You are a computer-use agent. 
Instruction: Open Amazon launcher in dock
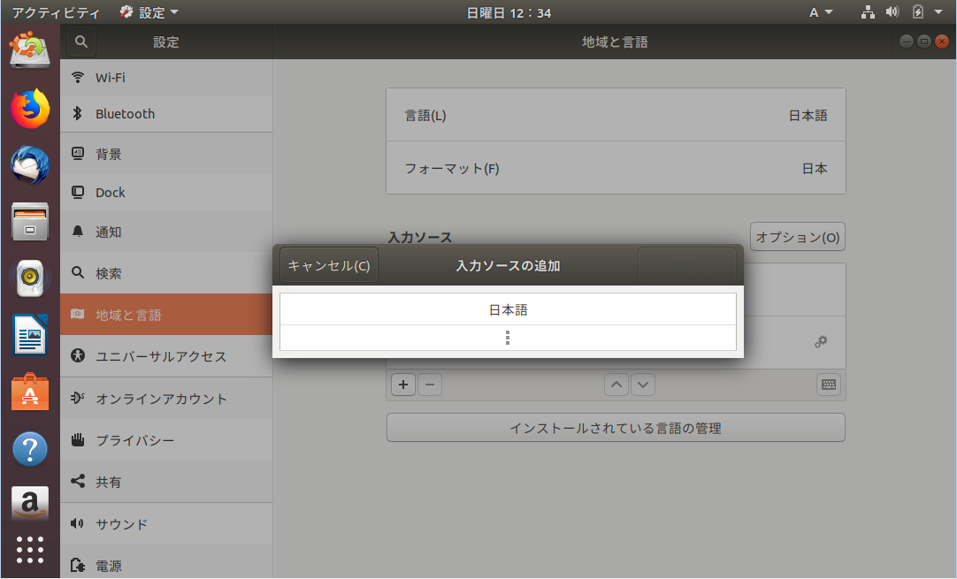tap(30, 504)
